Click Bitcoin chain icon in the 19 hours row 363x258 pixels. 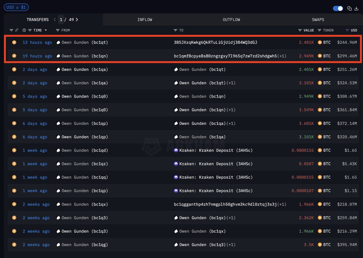(14, 56)
